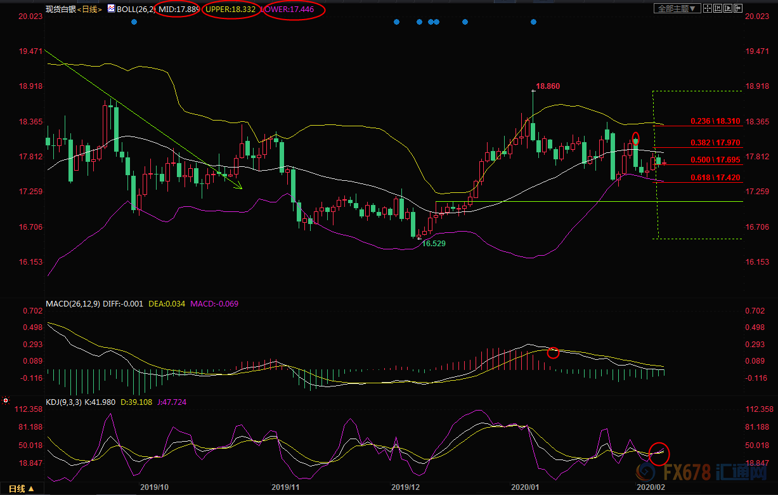Click the 0.500 \ 17.695 Fibonacci level label
The height and width of the screenshot is (495, 778).
click(x=715, y=159)
